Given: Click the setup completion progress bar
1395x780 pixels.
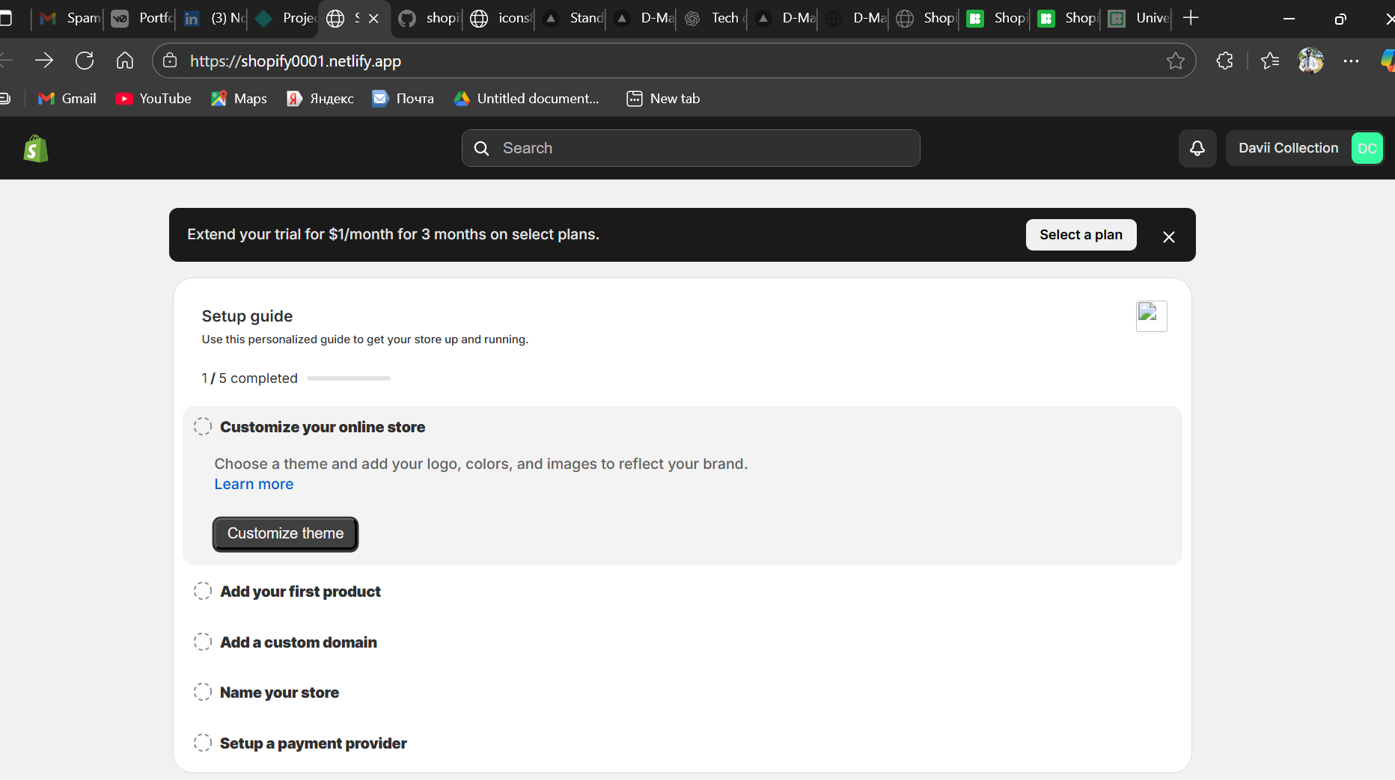Looking at the screenshot, I should click(x=349, y=378).
